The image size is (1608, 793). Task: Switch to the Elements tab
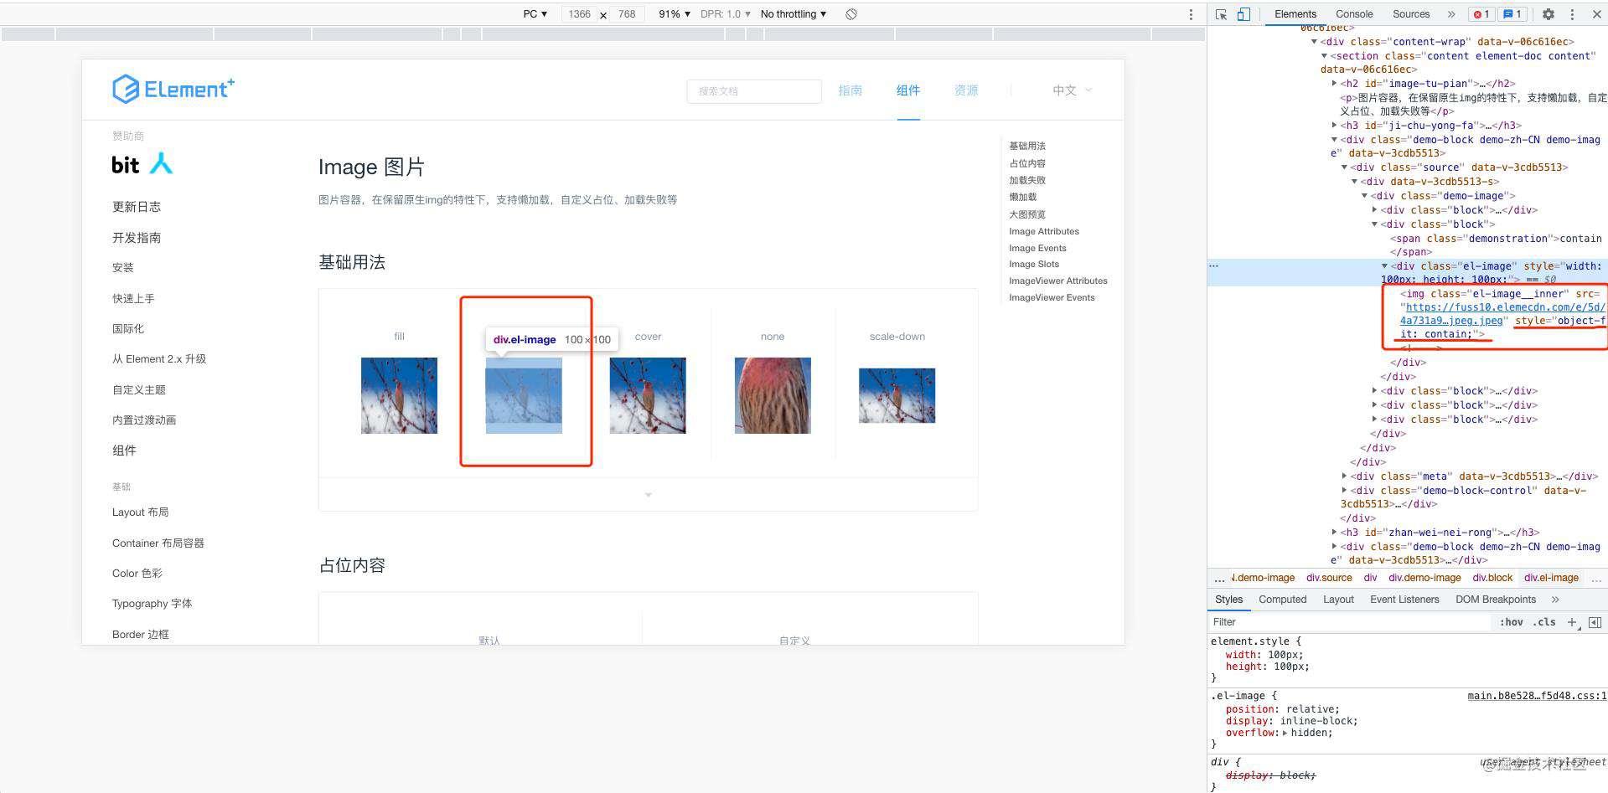point(1295,14)
